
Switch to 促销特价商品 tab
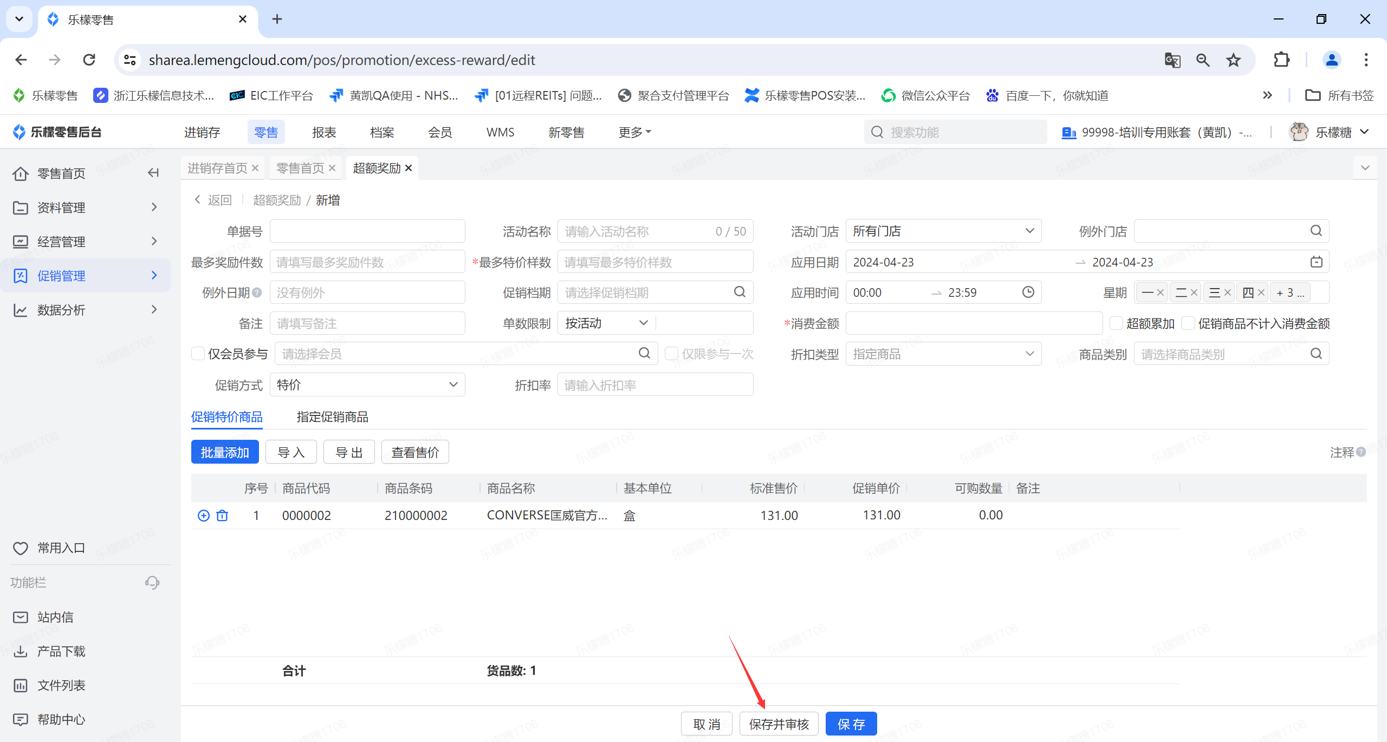(226, 417)
